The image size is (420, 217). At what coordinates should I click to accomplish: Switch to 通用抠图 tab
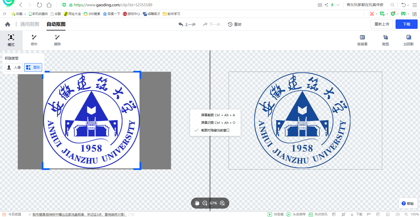tap(30, 24)
